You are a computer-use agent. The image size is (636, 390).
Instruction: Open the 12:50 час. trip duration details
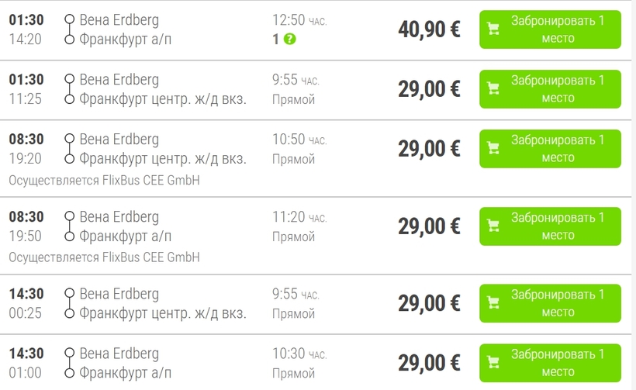[x=299, y=20]
